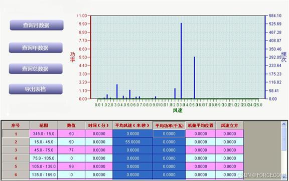The height and width of the screenshot is (181, 289).
Task: Click the chart bar at wind speed 15.0
Action: point(194,77)
